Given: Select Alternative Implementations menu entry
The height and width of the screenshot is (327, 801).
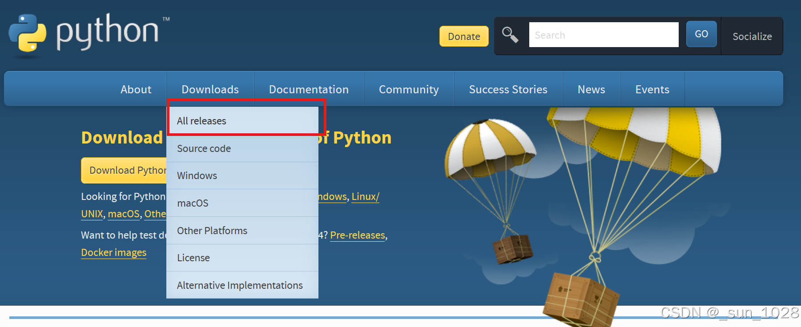Looking at the screenshot, I should coord(242,285).
